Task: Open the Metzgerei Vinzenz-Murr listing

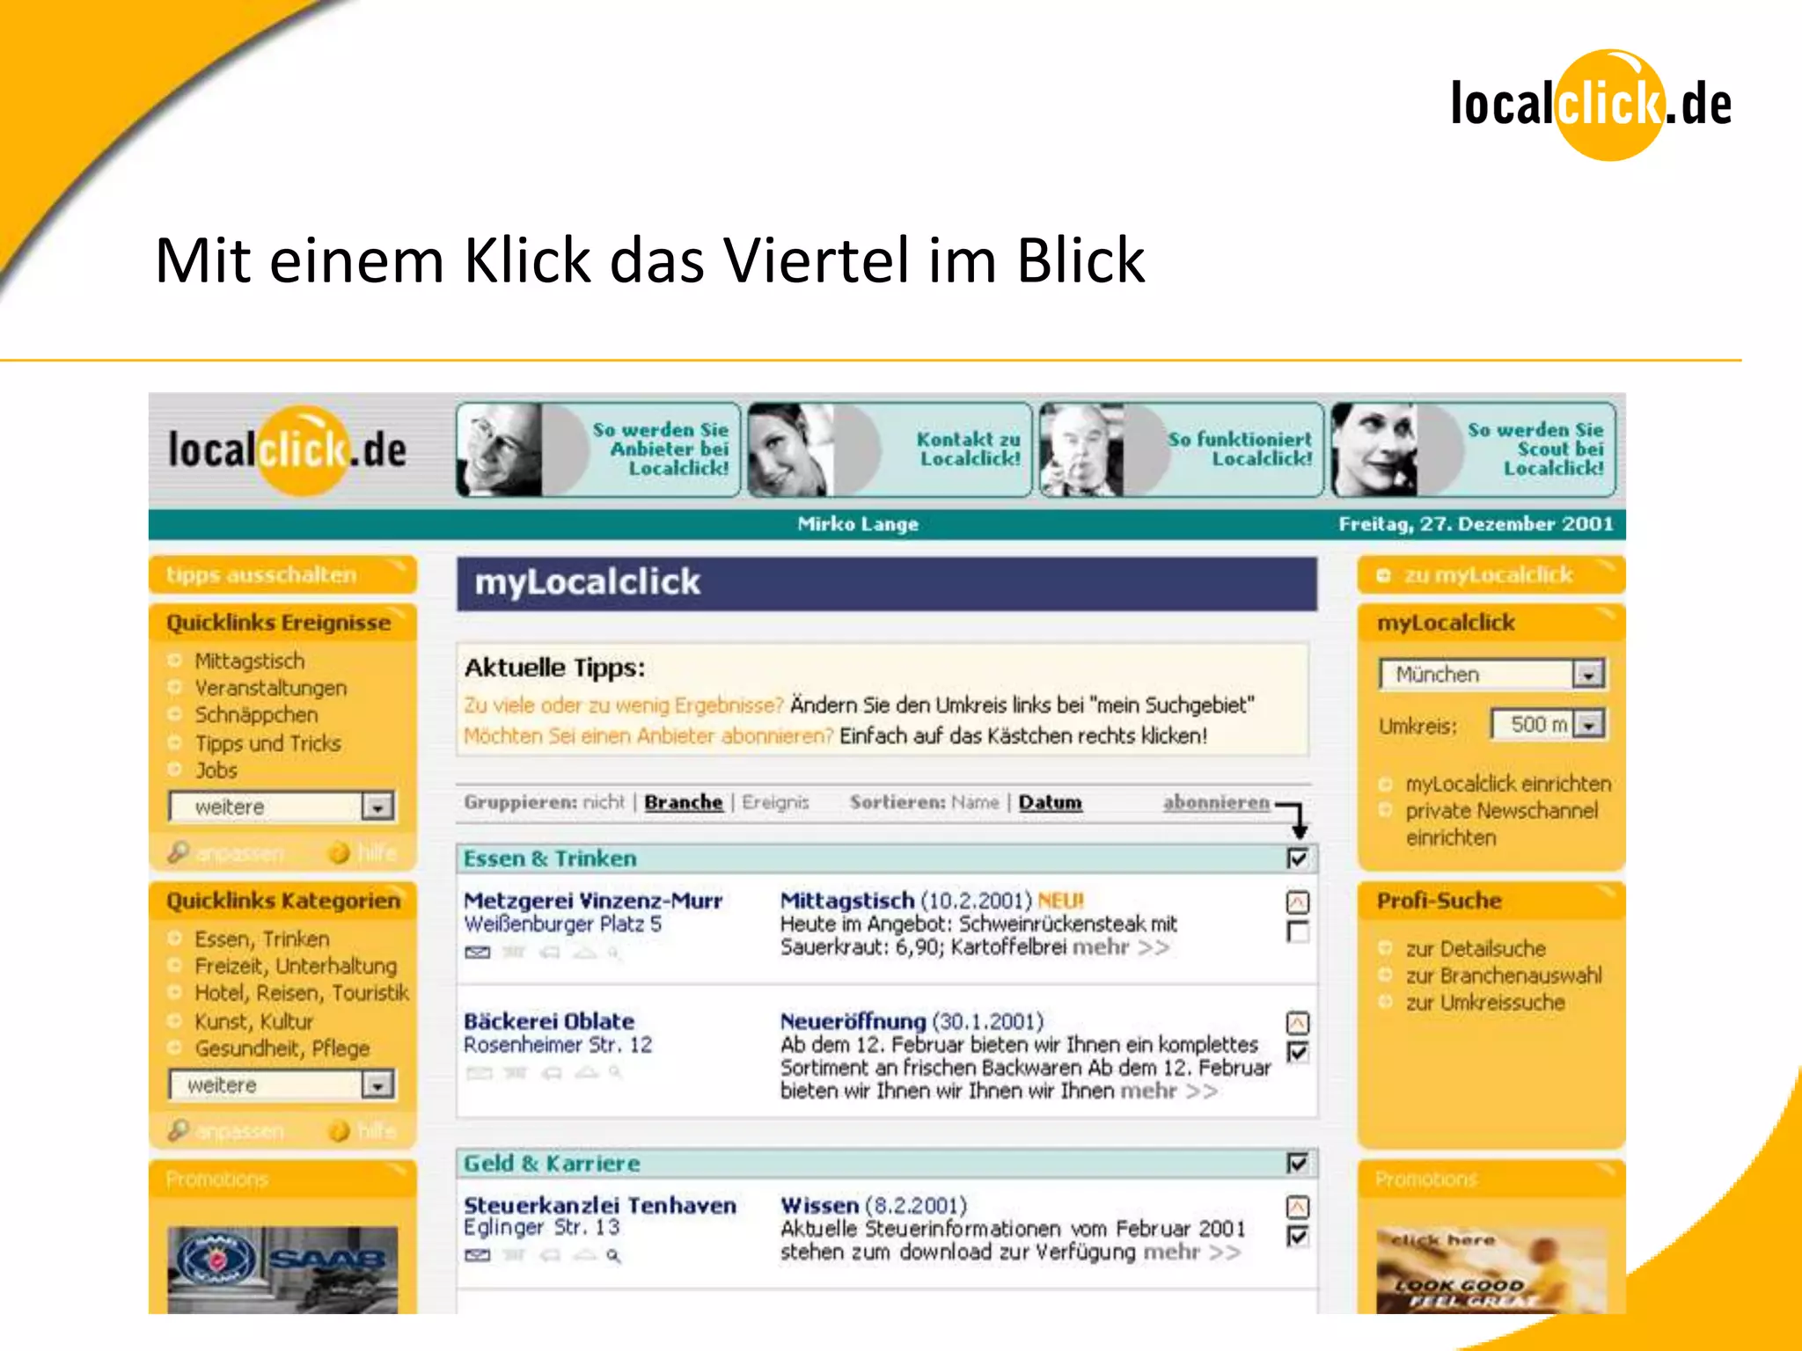Action: click(x=593, y=901)
